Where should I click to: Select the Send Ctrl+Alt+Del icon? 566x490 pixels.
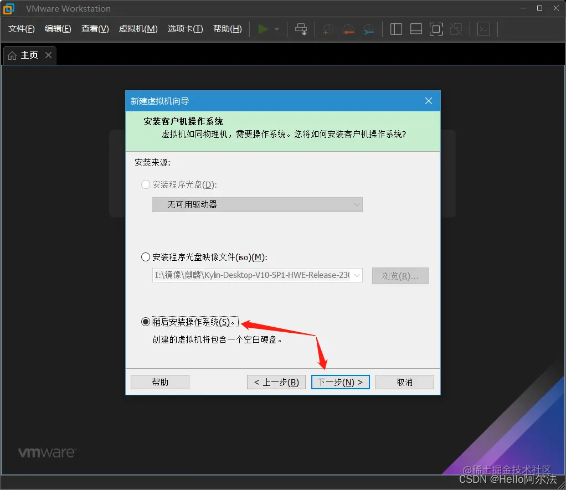pos(301,29)
